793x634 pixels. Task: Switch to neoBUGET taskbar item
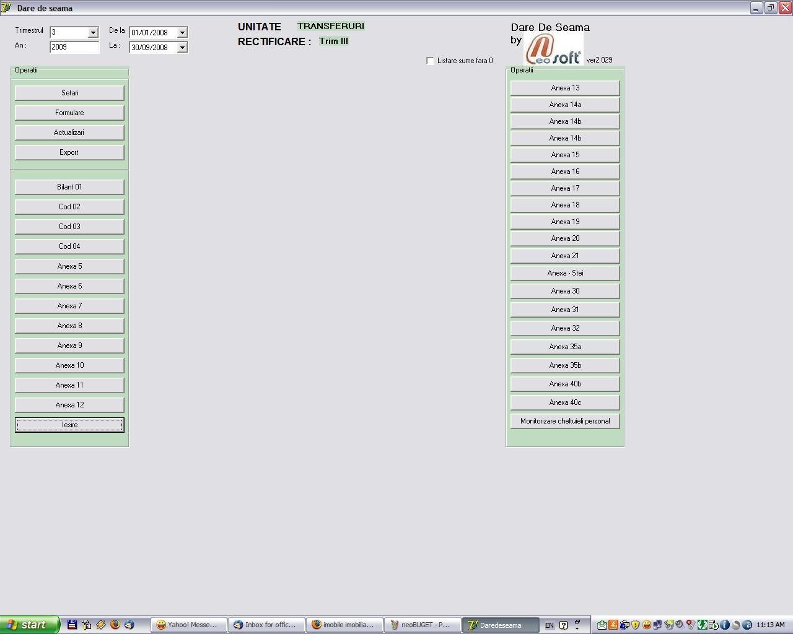(422, 625)
